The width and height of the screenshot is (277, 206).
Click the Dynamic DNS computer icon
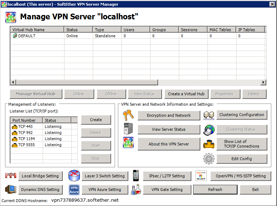point(11,190)
